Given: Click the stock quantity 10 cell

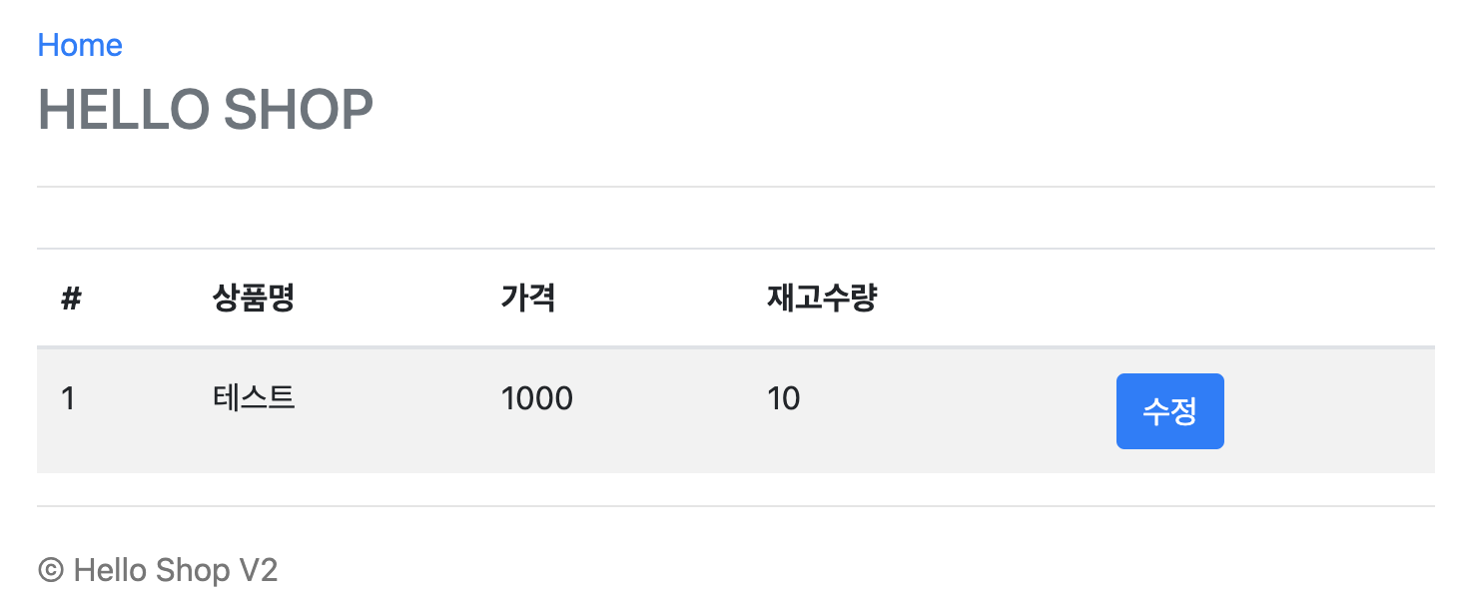Looking at the screenshot, I should tap(784, 398).
